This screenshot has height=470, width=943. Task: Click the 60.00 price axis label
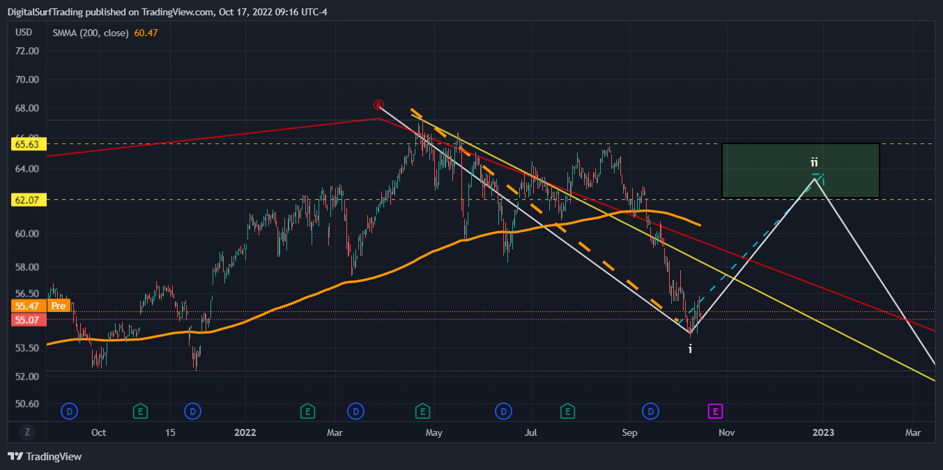[x=26, y=234]
